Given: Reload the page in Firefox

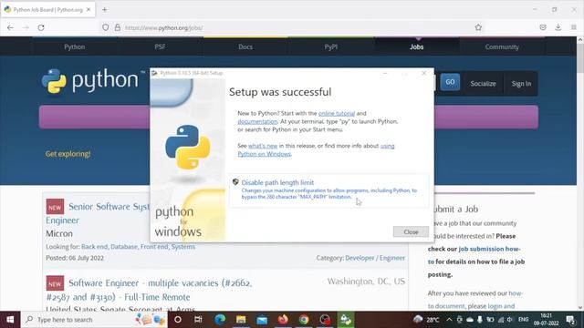Looking at the screenshot, I should [41, 27].
